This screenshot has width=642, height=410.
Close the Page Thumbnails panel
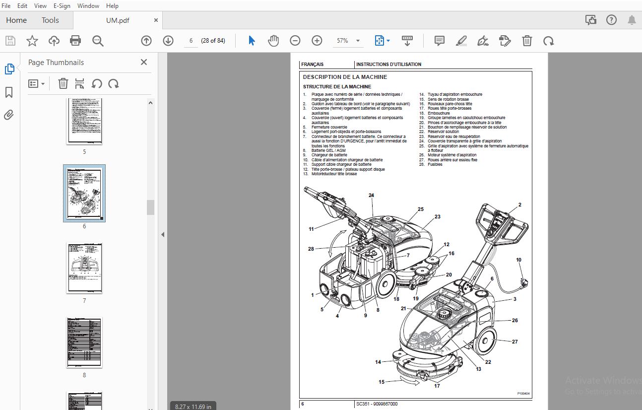point(144,62)
